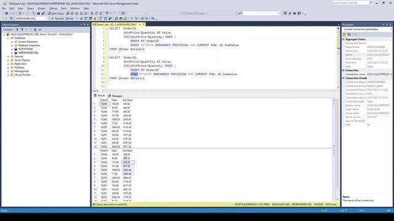Click the wrench Properties icon in top toolbar
This screenshot has height=221, width=394.
pos(290,14)
